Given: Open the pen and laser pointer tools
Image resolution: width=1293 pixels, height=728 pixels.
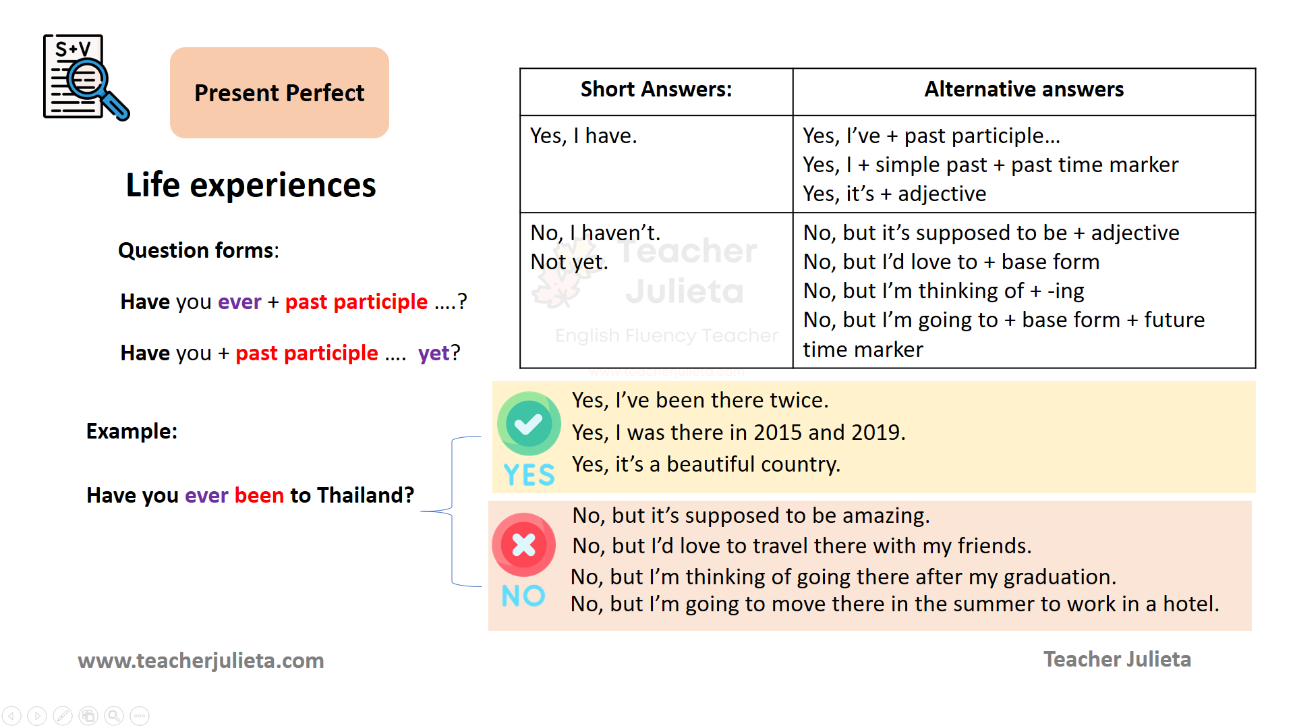Looking at the screenshot, I should click(x=63, y=716).
